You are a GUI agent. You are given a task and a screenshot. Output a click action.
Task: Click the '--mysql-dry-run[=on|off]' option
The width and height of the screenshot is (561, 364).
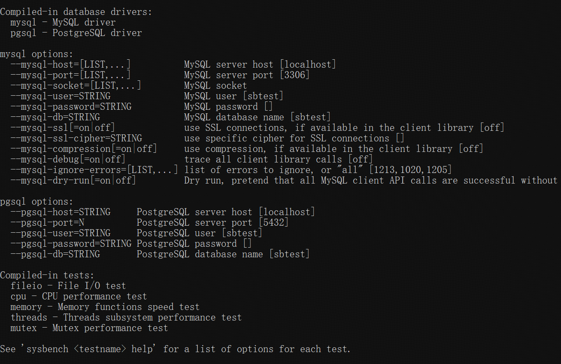tap(73, 181)
